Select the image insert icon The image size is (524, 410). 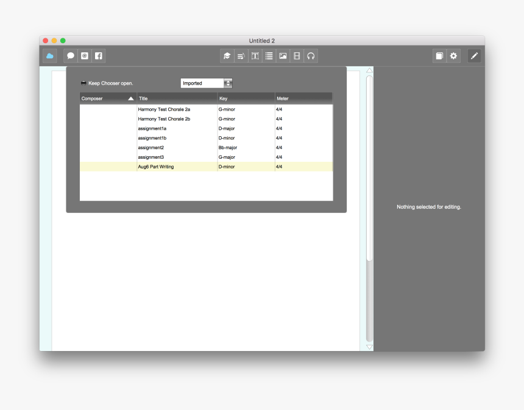point(282,55)
